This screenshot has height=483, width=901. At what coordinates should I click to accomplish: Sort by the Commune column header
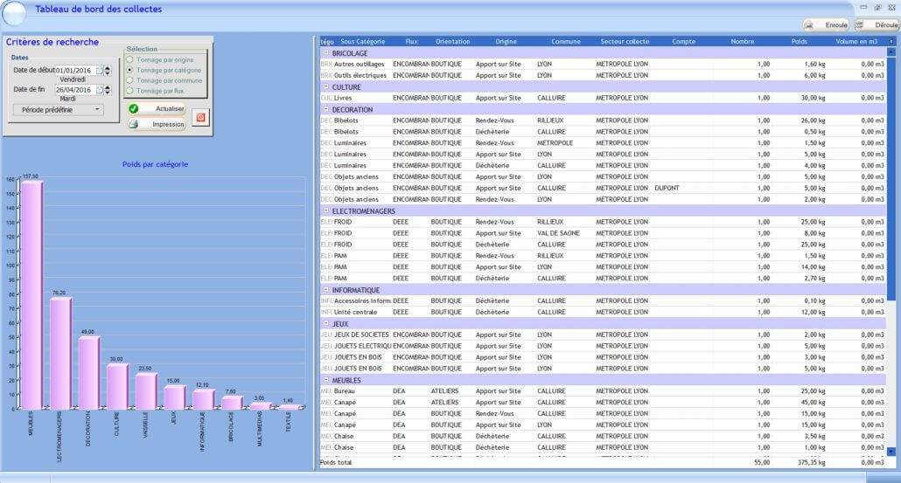pos(565,41)
